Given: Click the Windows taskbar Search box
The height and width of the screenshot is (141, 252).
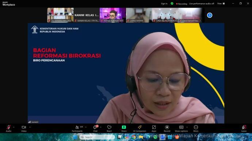Looking at the screenshot, I should pyautogui.click(x=97, y=137).
